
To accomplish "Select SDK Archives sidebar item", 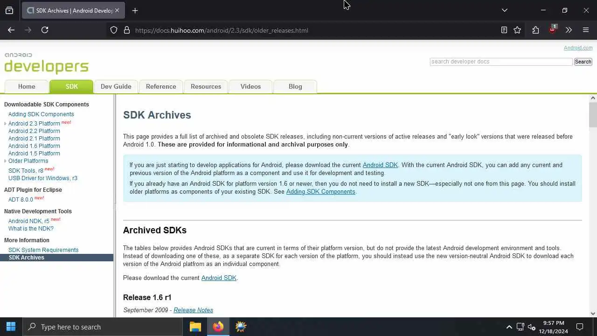I will (x=56, y=258).
